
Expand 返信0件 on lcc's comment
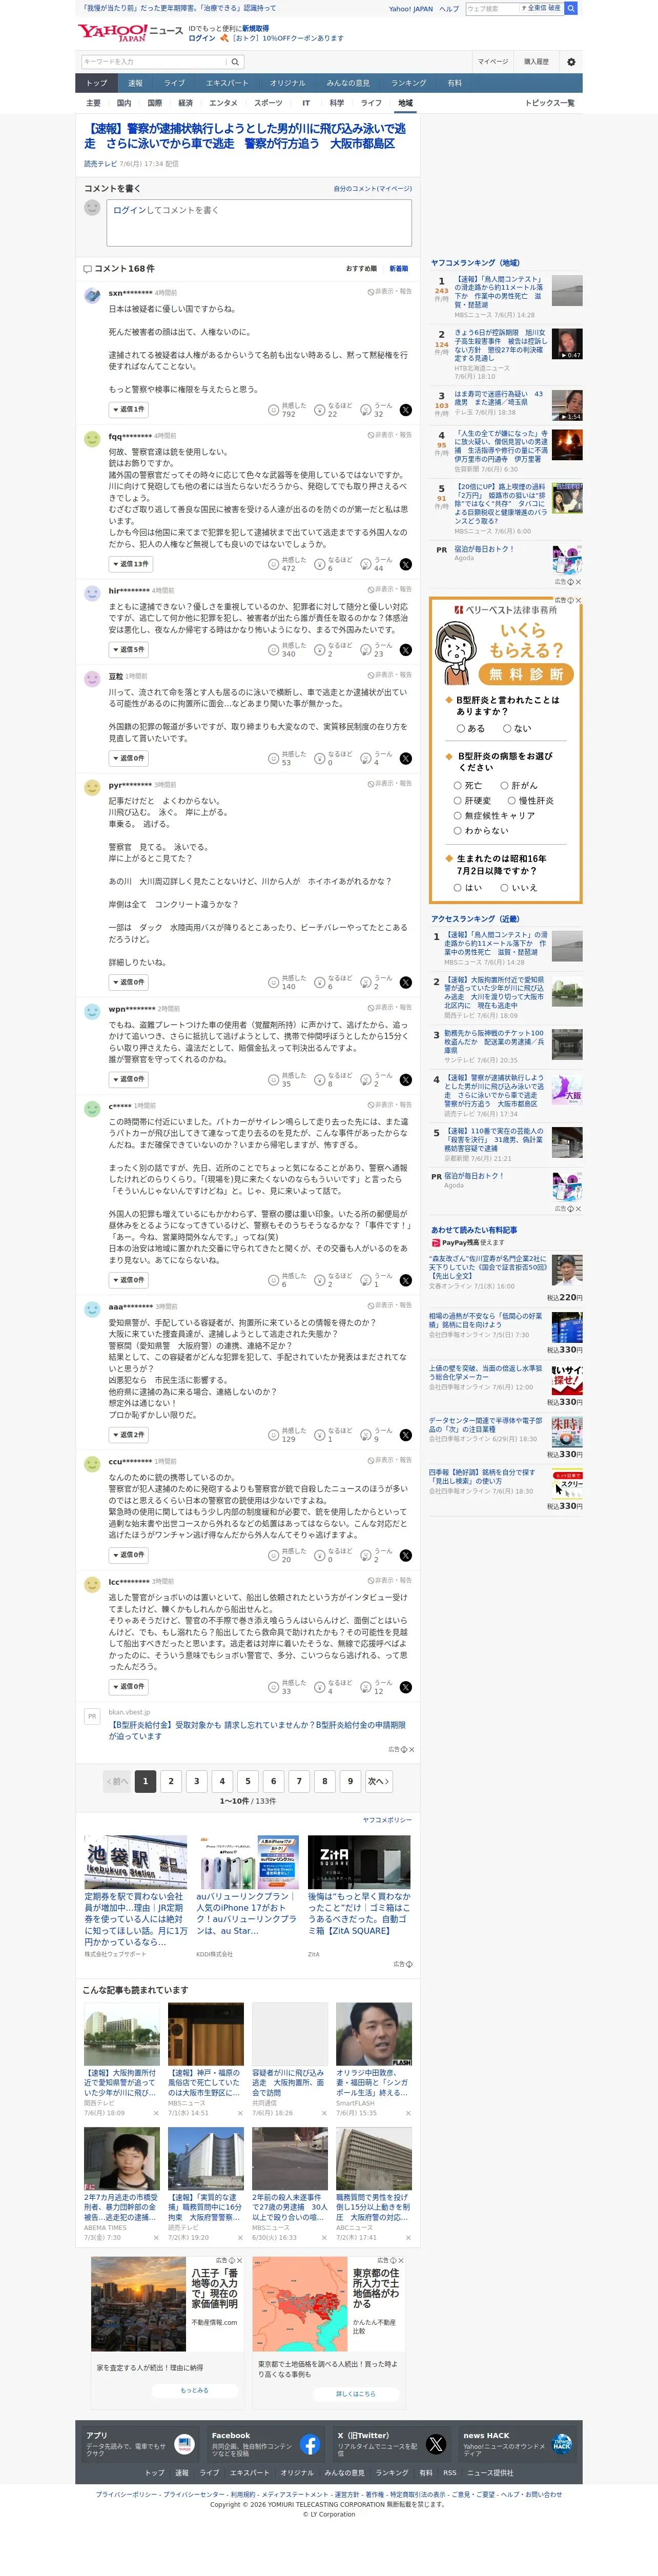pyautogui.click(x=129, y=1687)
